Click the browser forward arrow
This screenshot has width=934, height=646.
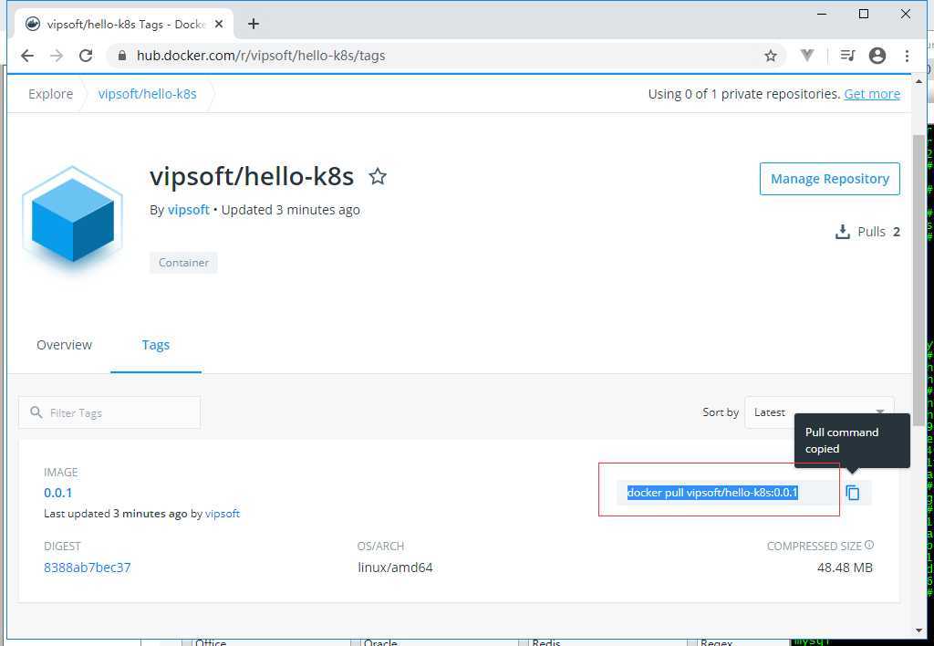57,56
